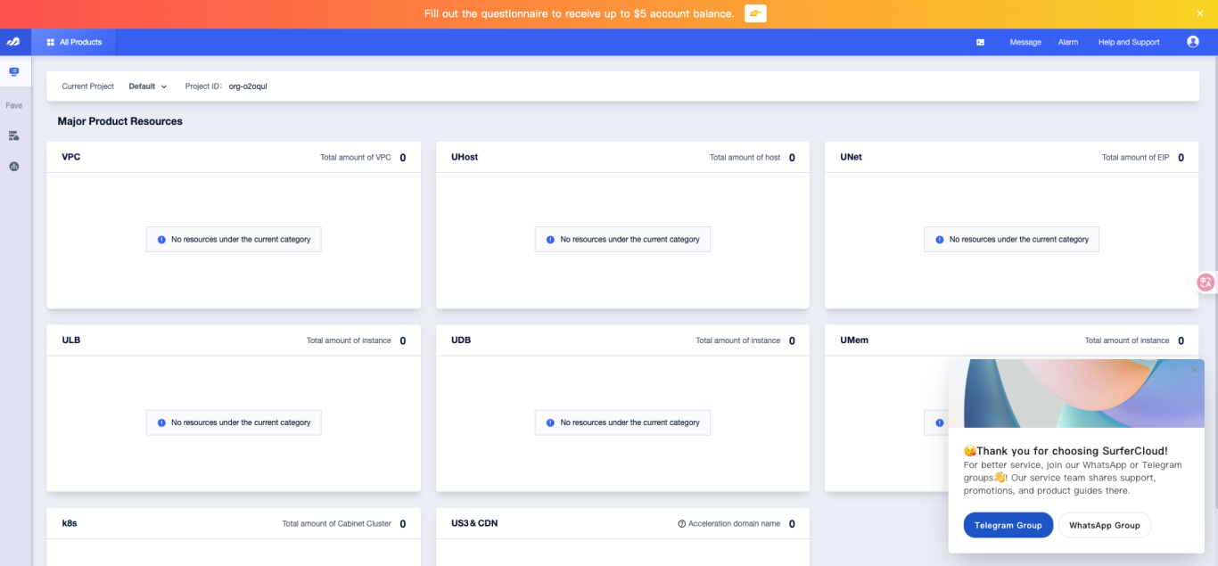Image resolution: width=1218 pixels, height=566 pixels.
Task: Open the Alarm menu item
Action: pos(1068,42)
